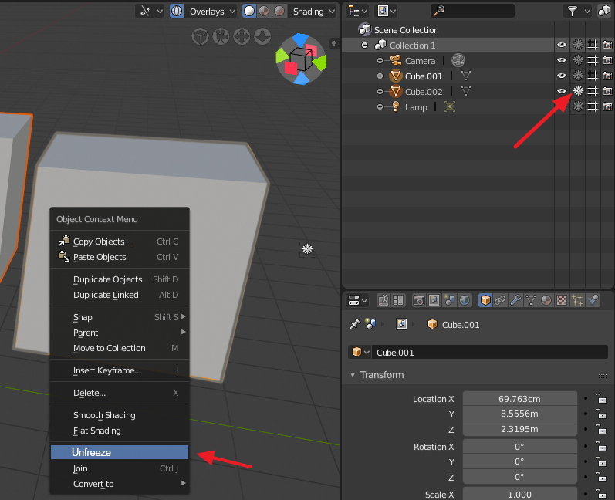Open the Material properties tab (sphere)
Image resolution: width=615 pixels, height=500 pixels.
[546, 300]
